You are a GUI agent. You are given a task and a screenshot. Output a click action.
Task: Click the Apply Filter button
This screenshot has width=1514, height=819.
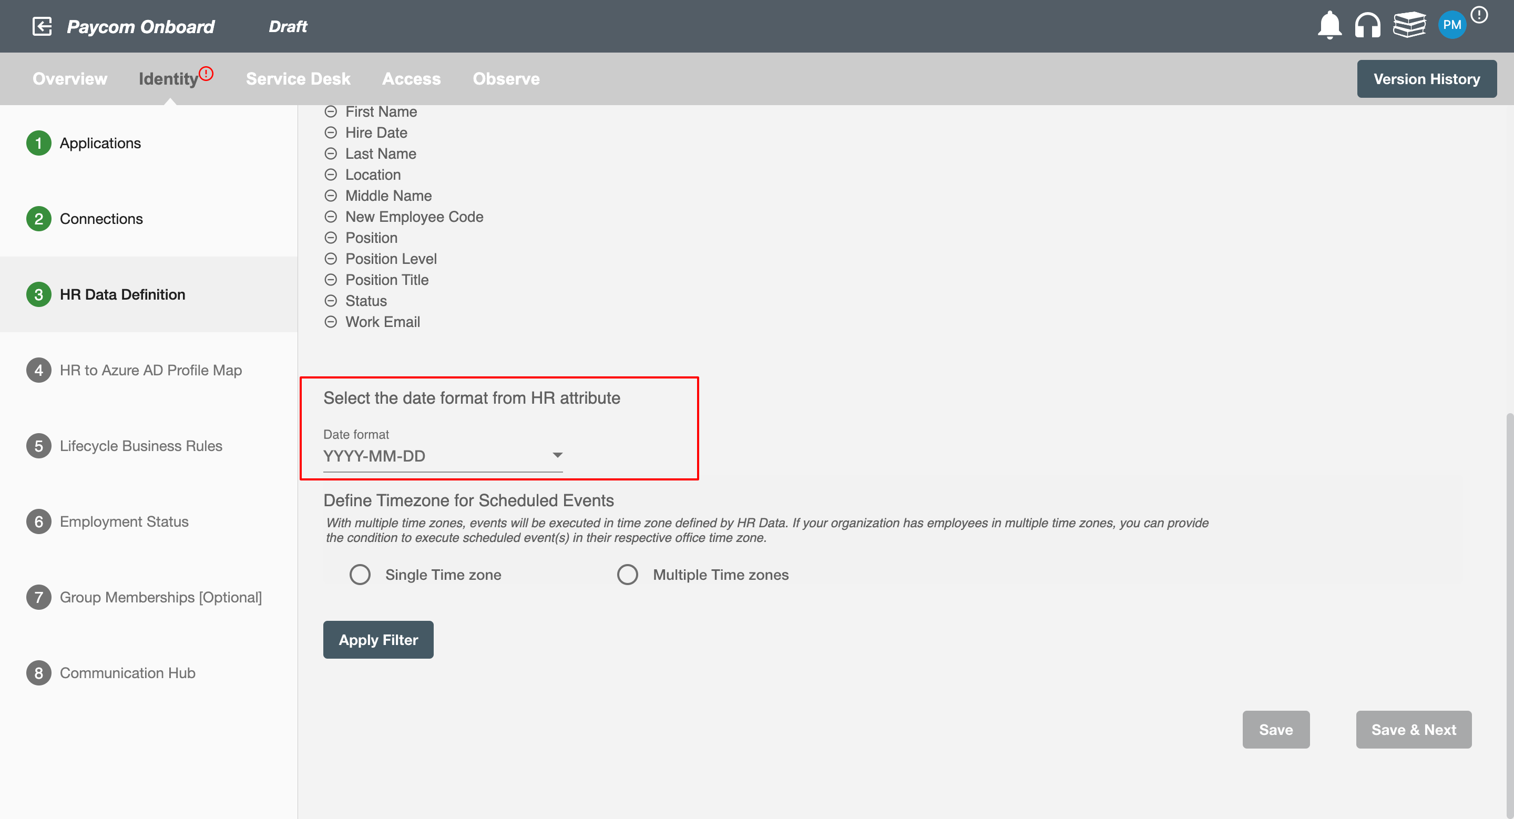click(x=378, y=640)
